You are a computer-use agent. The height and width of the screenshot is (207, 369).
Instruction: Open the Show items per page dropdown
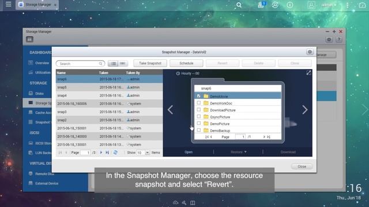(x=147, y=153)
